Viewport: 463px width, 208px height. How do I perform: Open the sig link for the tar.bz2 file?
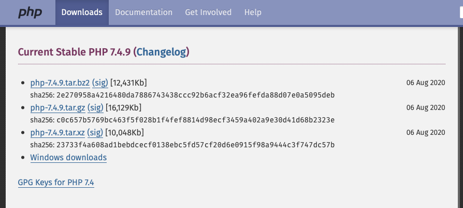(100, 83)
